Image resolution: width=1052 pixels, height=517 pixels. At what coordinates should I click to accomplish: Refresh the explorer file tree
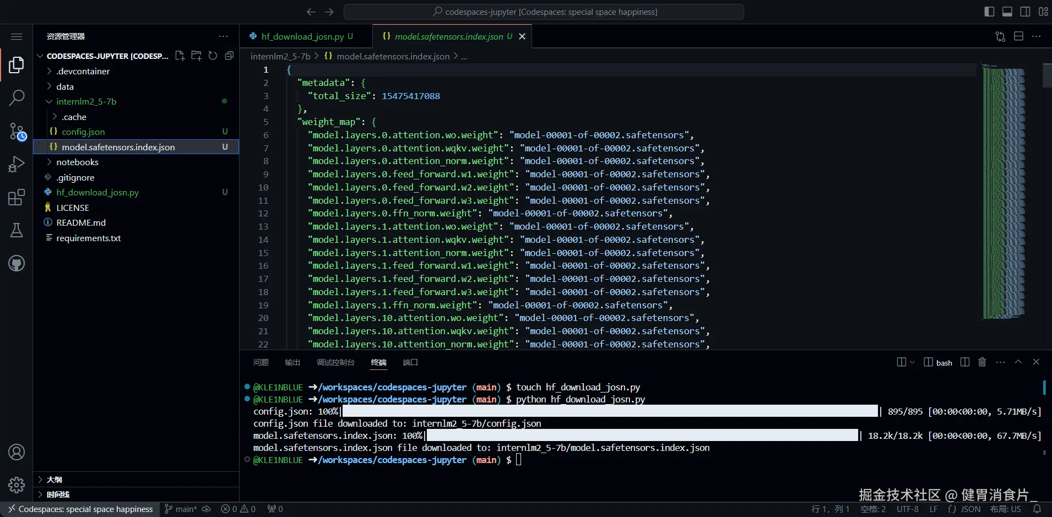coord(213,56)
